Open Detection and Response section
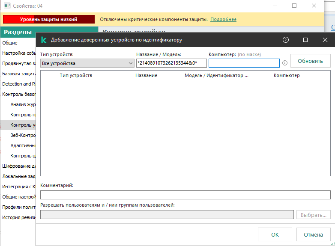This screenshot has width=335, height=246. 18,84
